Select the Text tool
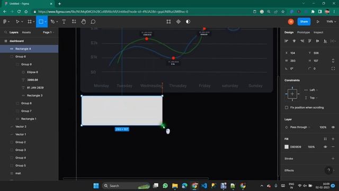The width and height of the screenshot is (339, 191). coord(64,22)
